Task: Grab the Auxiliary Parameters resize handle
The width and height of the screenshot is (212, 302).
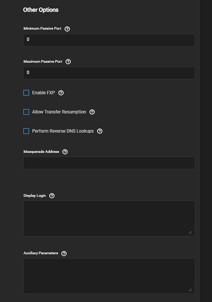Action: tap(190, 290)
